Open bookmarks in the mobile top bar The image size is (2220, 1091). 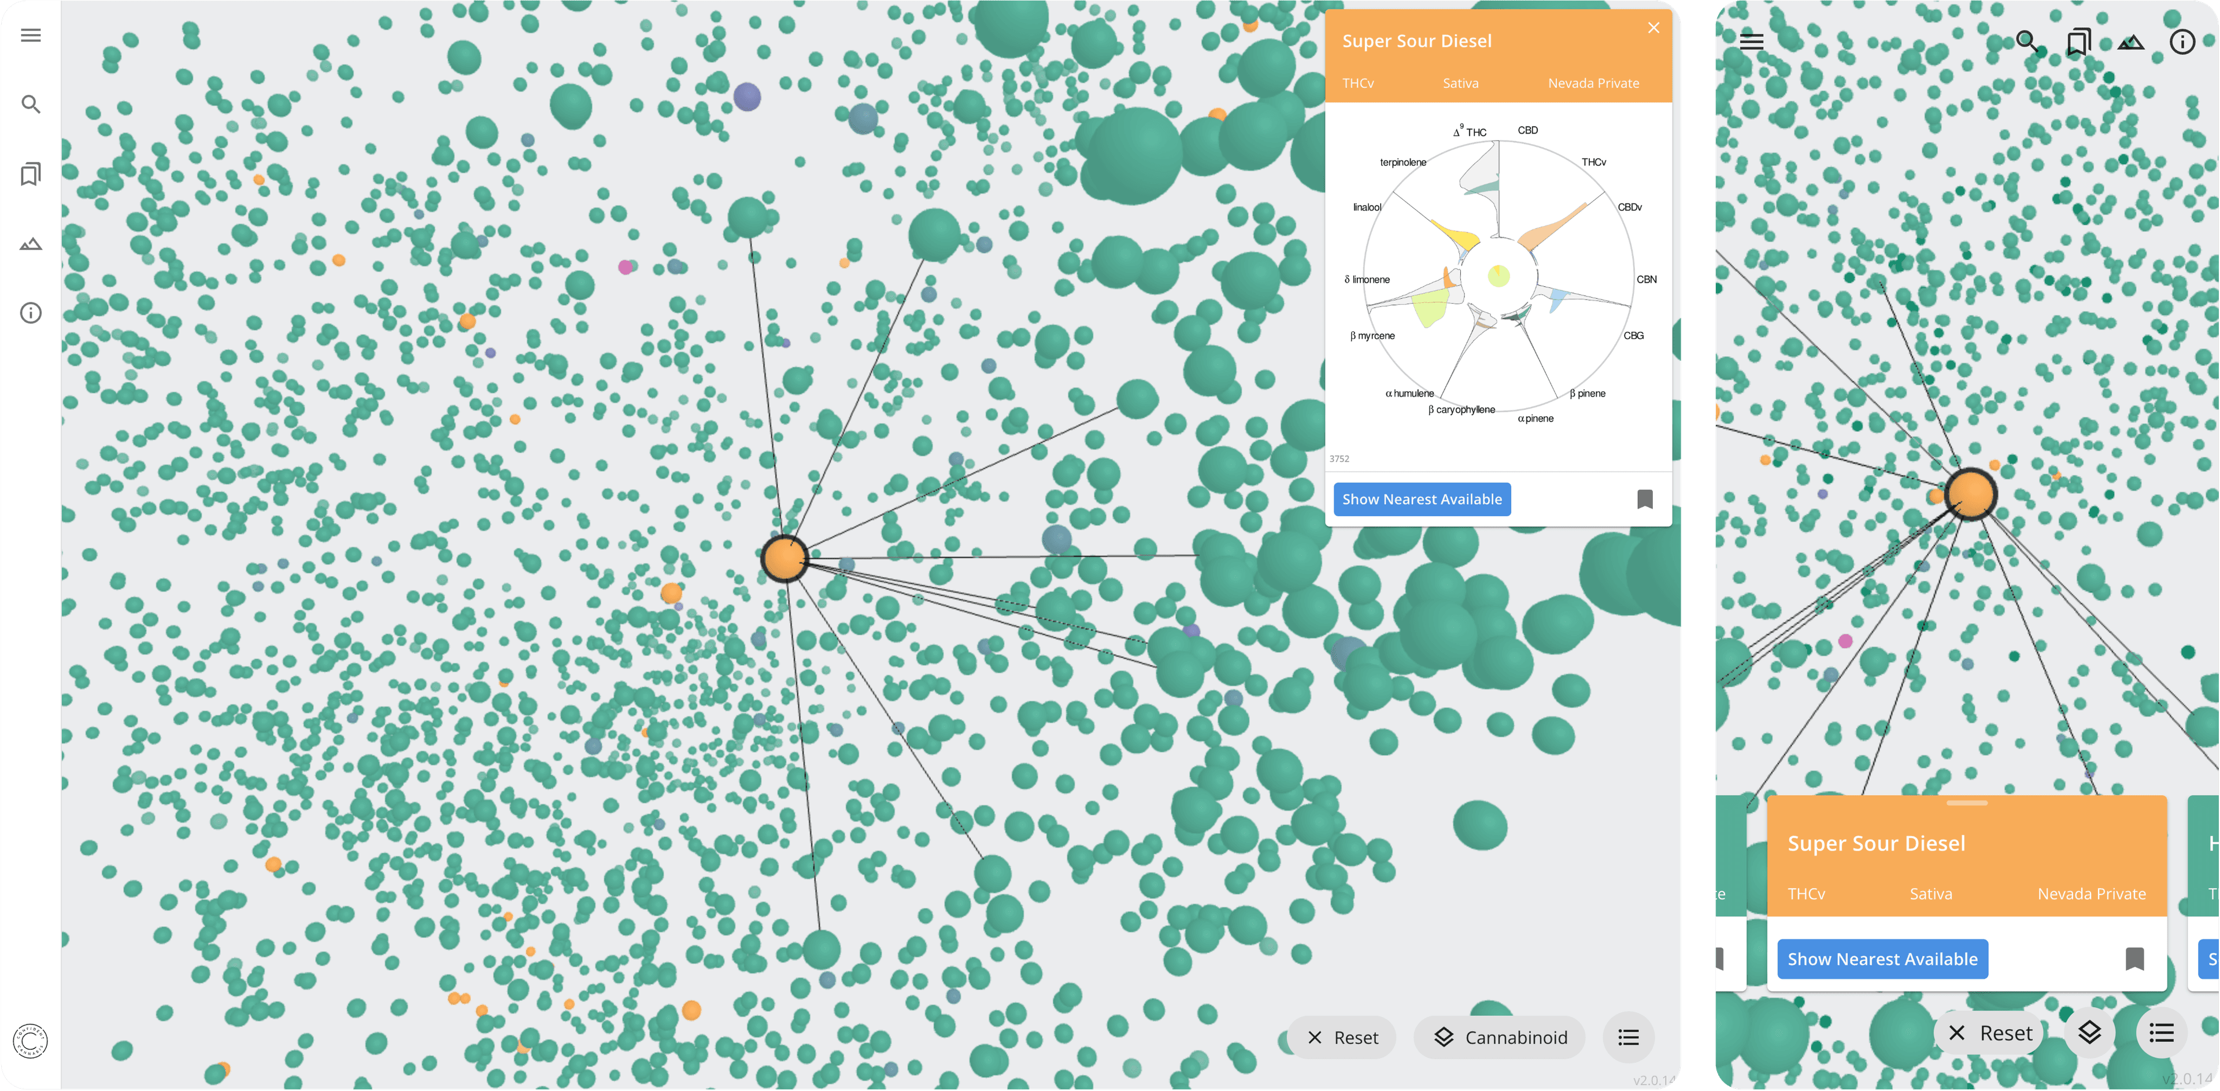[2079, 42]
